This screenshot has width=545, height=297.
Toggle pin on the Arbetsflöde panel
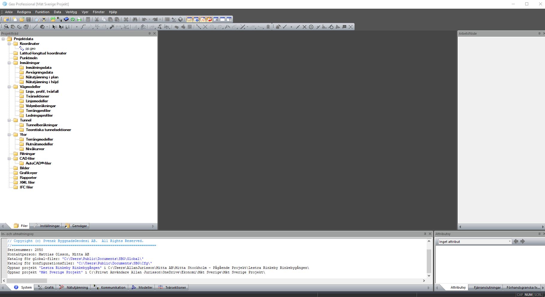(539, 33)
